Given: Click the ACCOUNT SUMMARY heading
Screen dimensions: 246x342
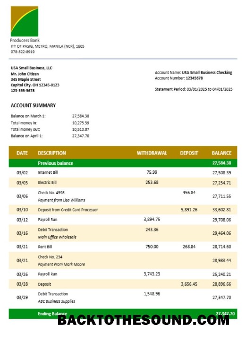Looking at the screenshot, I should 33,105.
